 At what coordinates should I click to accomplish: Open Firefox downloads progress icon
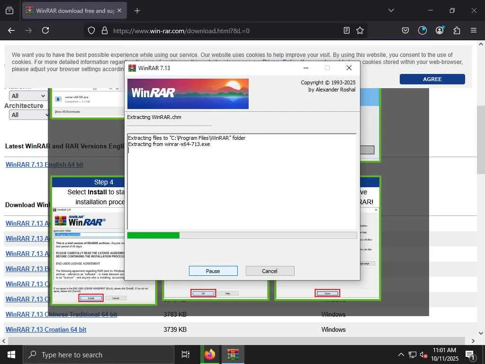tap(422, 30)
